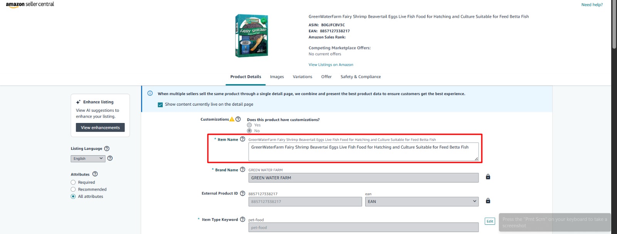Click the External Product ID number field
Viewport: 617px width, 234px height.
305,201
